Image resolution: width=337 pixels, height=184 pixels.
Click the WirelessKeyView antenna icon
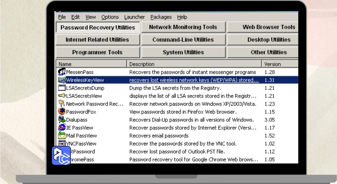coord(62,80)
